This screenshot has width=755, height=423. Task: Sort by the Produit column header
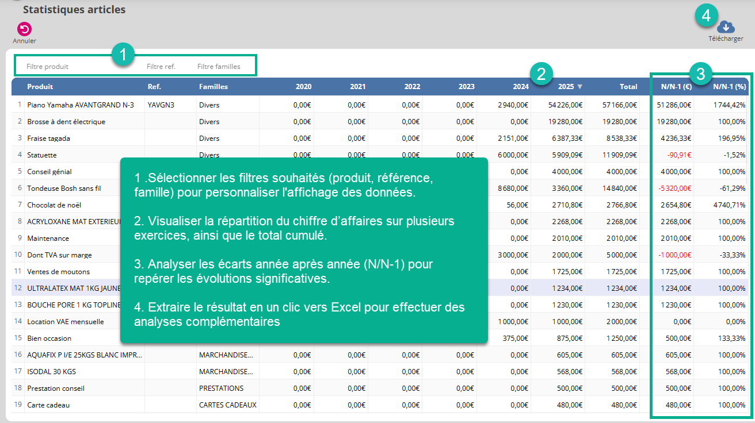tap(40, 87)
